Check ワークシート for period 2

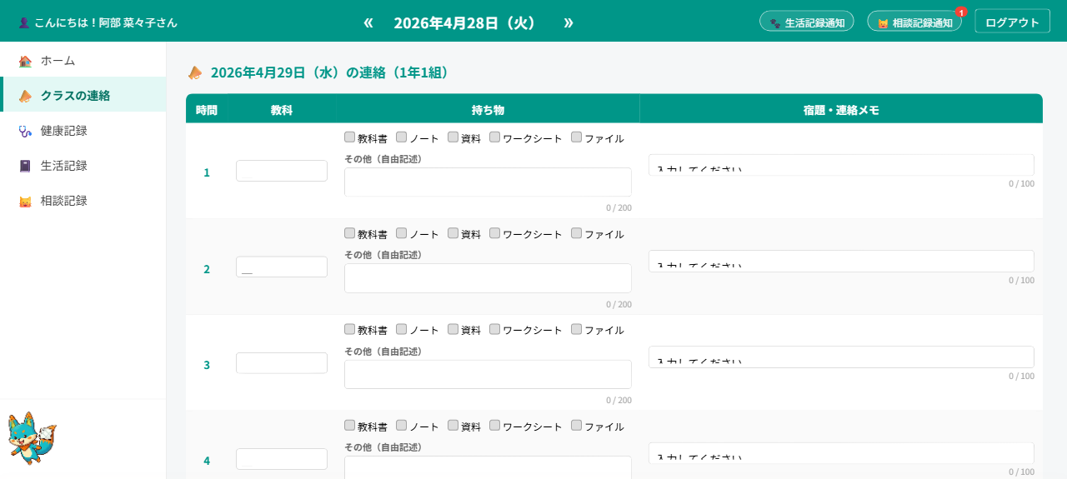[495, 233]
